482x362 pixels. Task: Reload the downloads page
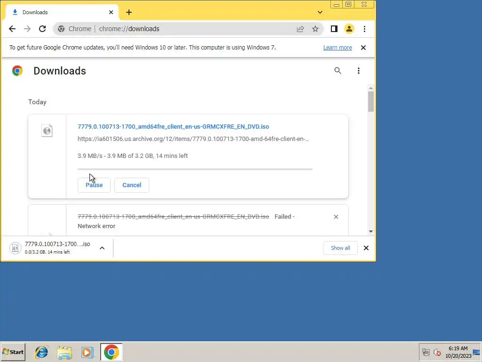click(42, 29)
